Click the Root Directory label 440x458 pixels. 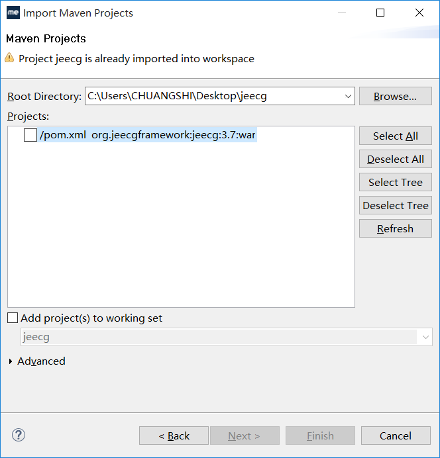[44, 96]
